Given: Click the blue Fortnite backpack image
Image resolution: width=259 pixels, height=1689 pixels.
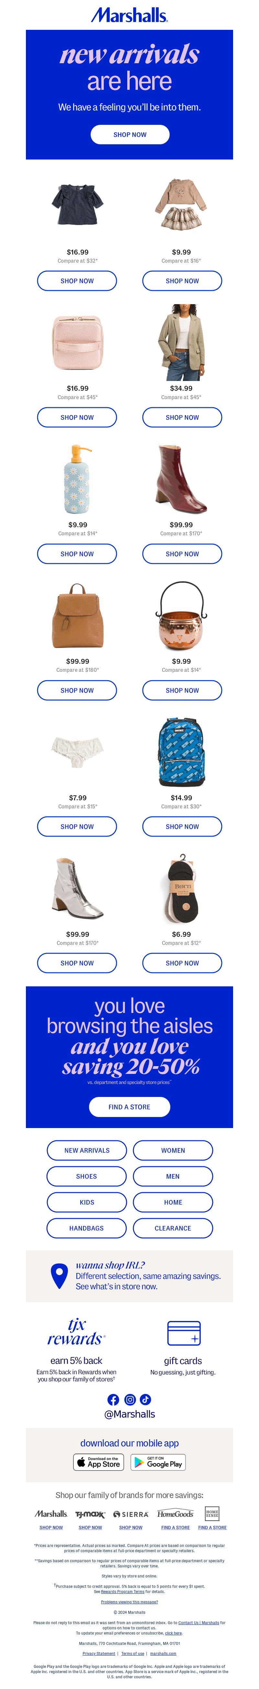Looking at the screenshot, I should pos(182,753).
